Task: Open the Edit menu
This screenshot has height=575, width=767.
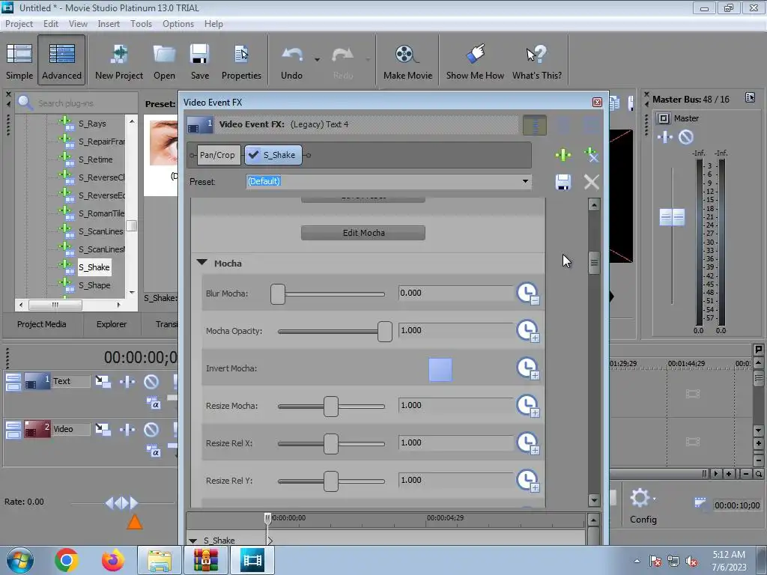Action: click(x=50, y=24)
